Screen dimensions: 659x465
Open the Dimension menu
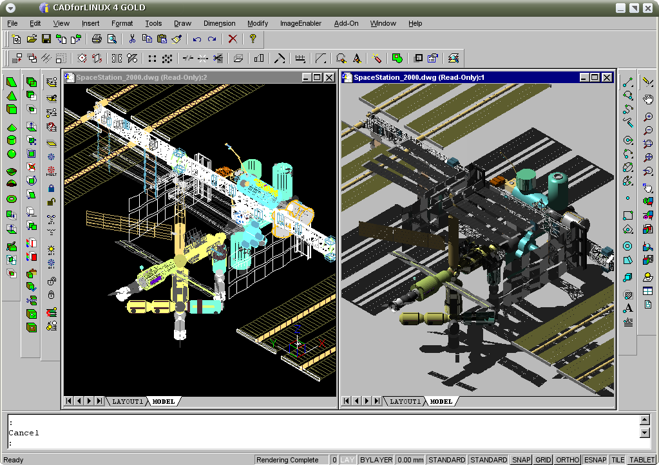[220, 24]
